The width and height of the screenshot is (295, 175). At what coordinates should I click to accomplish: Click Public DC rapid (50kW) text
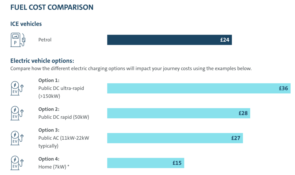click(64, 117)
